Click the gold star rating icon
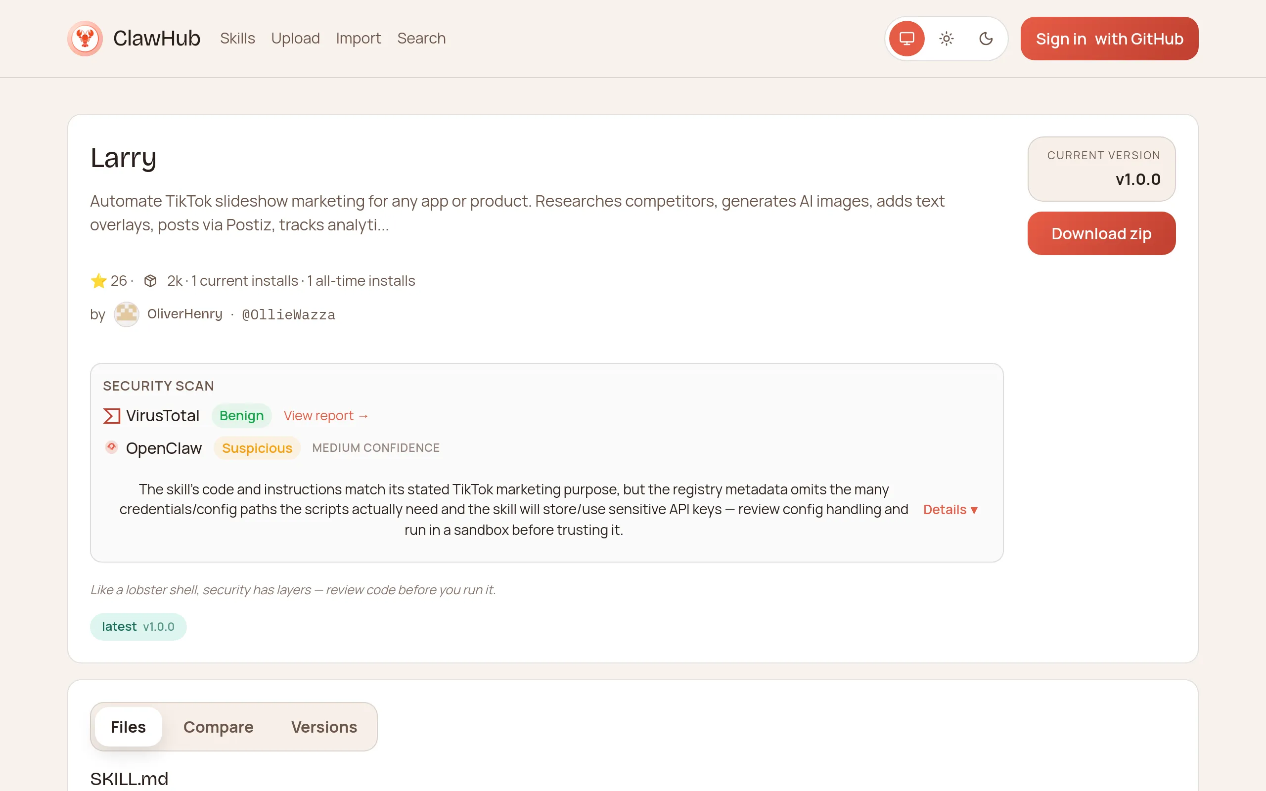This screenshot has height=791, width=1266. [x=98, y=281]
